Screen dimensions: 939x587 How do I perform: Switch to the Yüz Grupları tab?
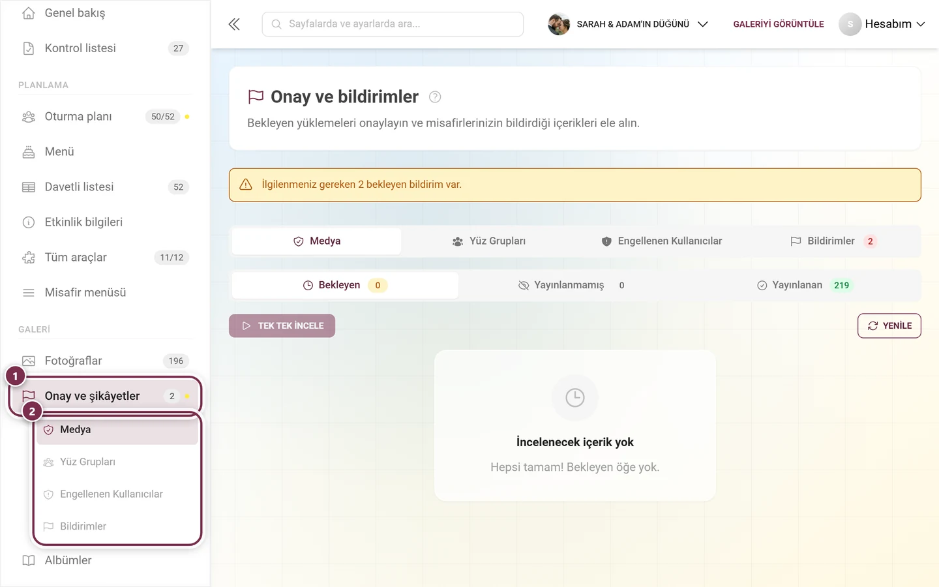[489, 241]
